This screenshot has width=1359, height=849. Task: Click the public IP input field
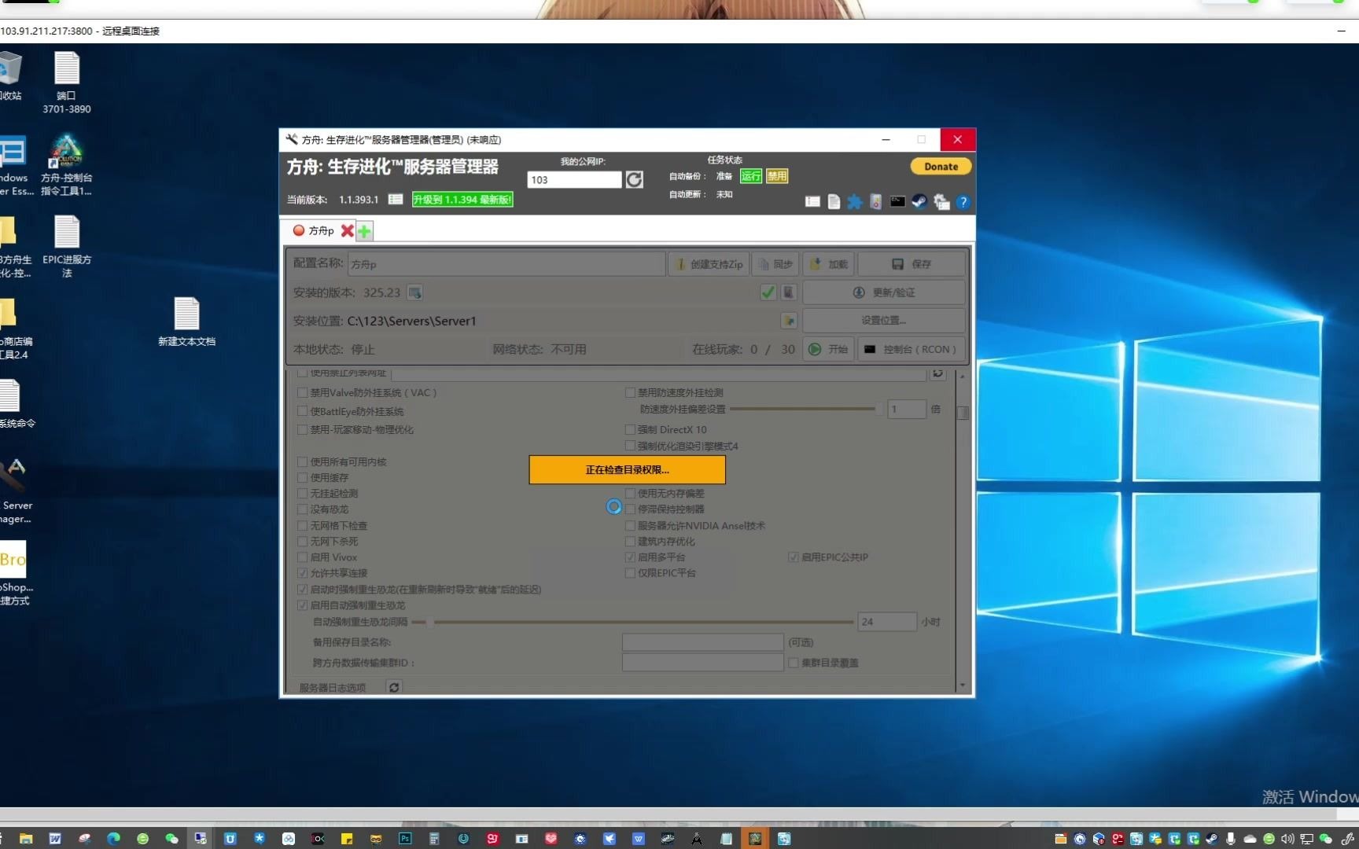tap(574, 180)
